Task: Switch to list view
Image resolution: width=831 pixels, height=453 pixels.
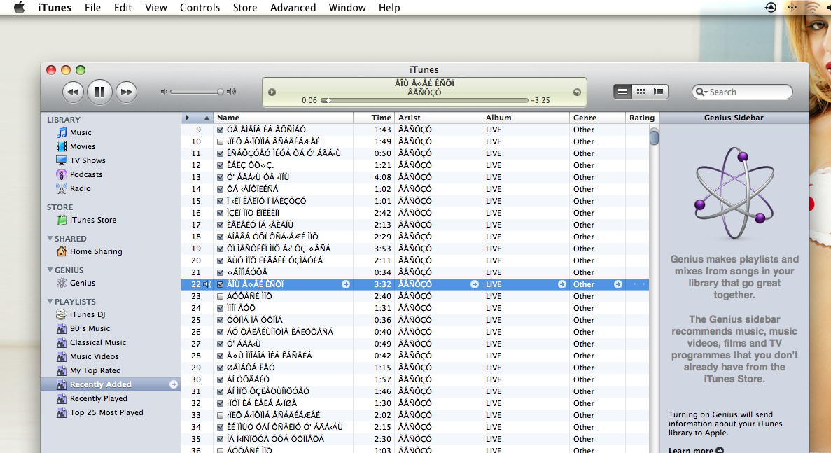Action: coord(622,92)
